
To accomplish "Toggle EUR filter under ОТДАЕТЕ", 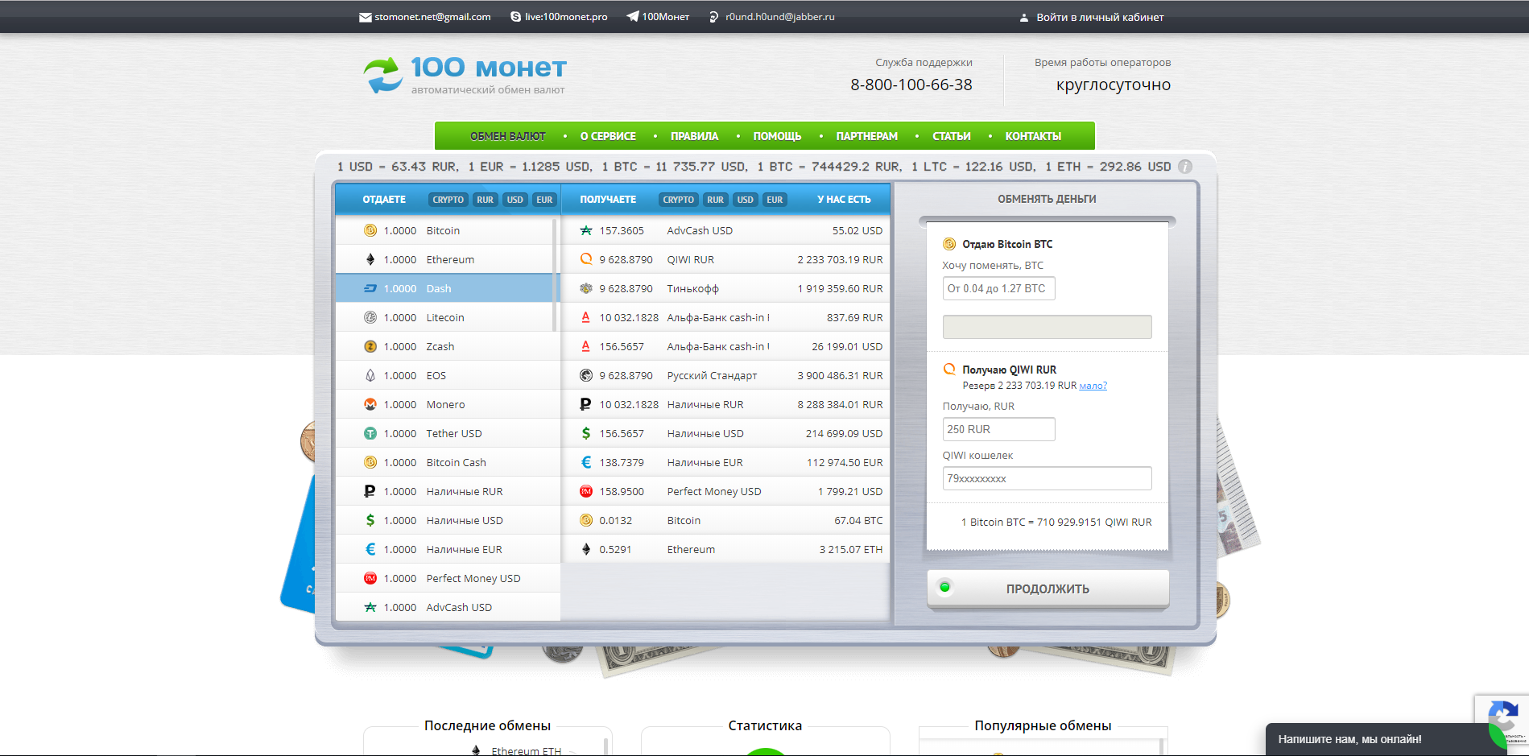I will pos(544,200).
